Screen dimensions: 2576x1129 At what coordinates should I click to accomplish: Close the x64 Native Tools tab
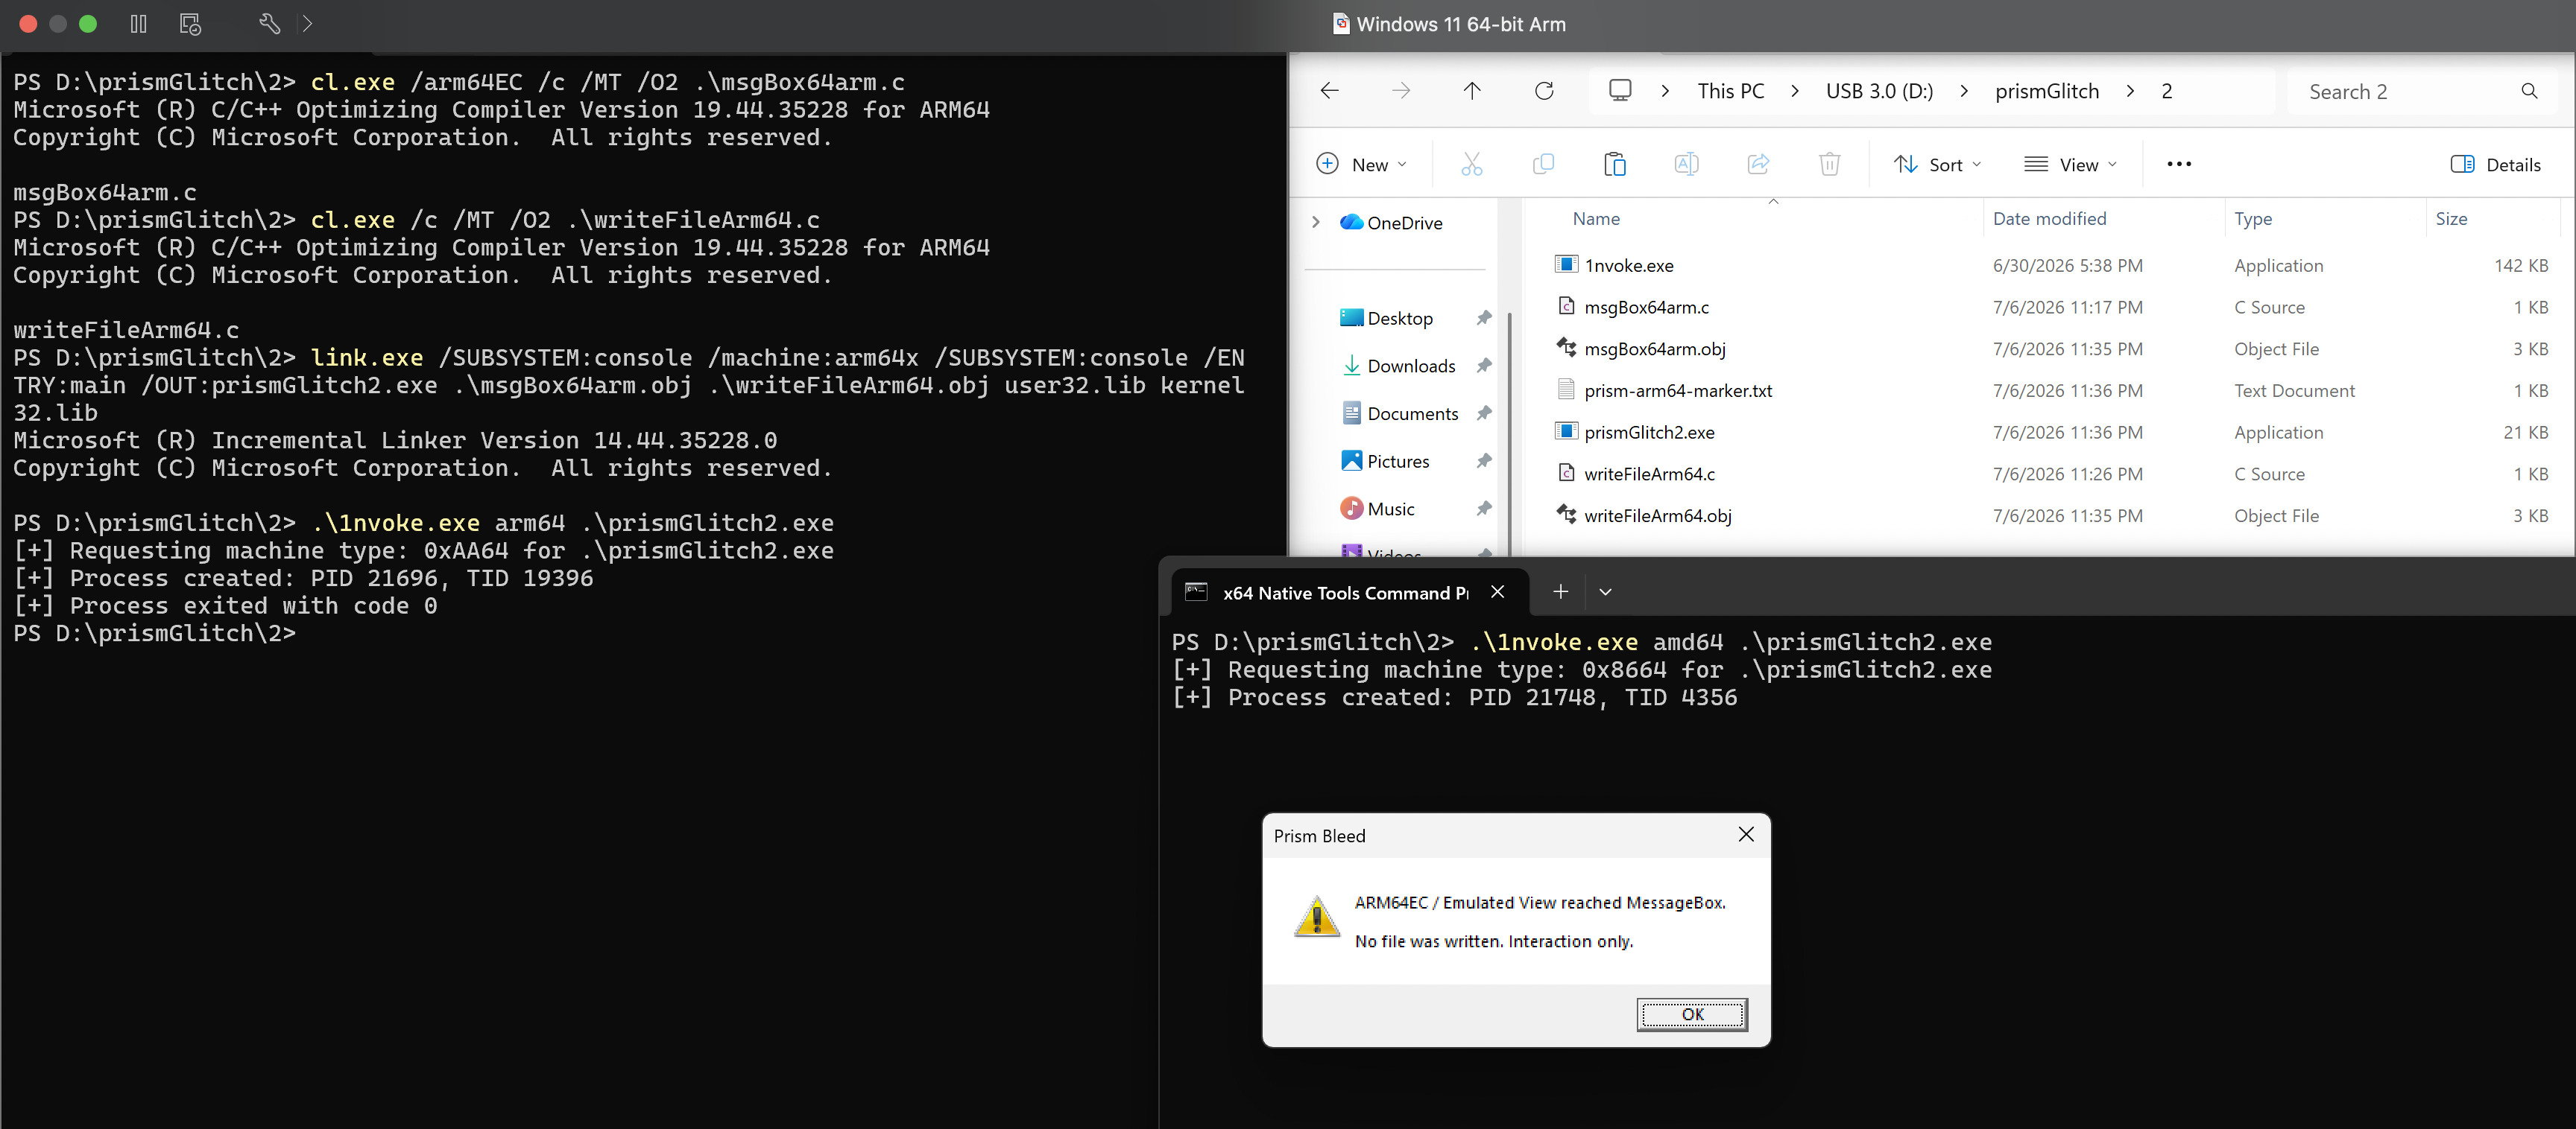click(1497, 593)
